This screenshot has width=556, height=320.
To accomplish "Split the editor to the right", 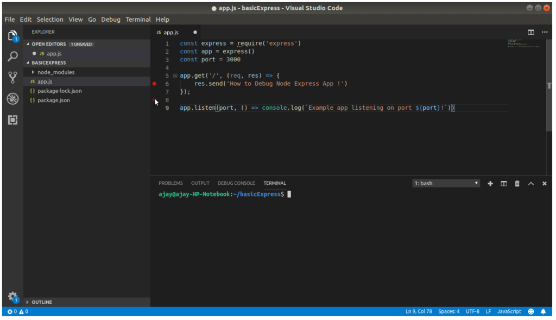I will tap(531, 32).
